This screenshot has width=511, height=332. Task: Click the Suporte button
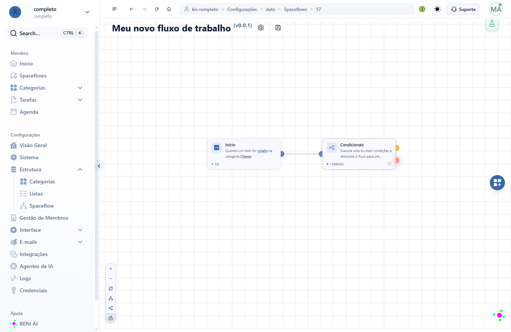tap(463, 9)
